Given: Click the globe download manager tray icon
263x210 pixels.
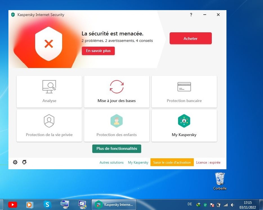Looking at the screenshot, I should 199,205.
